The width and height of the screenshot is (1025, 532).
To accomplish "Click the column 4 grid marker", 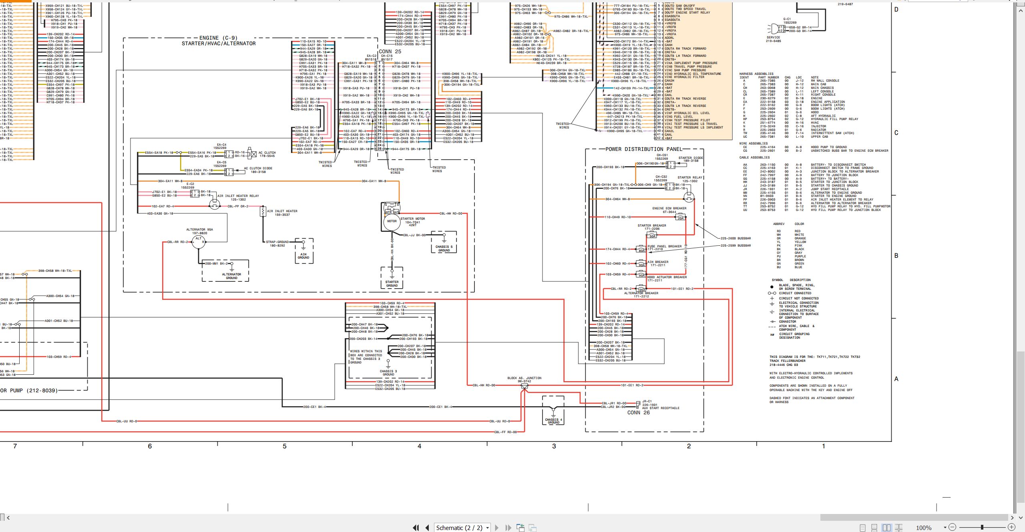I will pos(419,446).
